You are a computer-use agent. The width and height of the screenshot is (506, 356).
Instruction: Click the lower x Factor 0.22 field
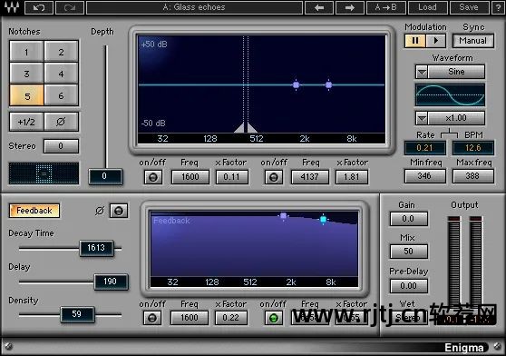[x=230, y=318]
